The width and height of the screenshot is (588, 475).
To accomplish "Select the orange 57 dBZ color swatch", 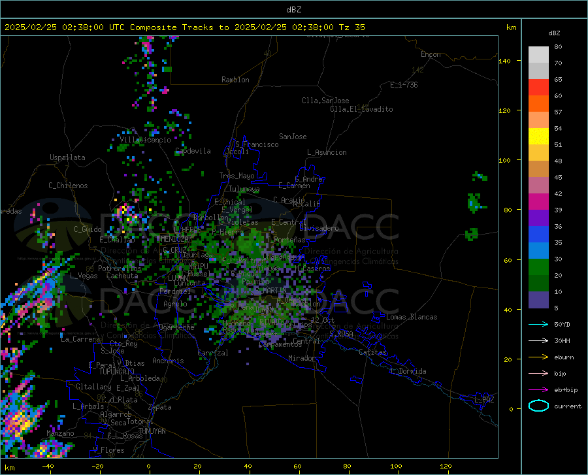I will pos(538,104).
